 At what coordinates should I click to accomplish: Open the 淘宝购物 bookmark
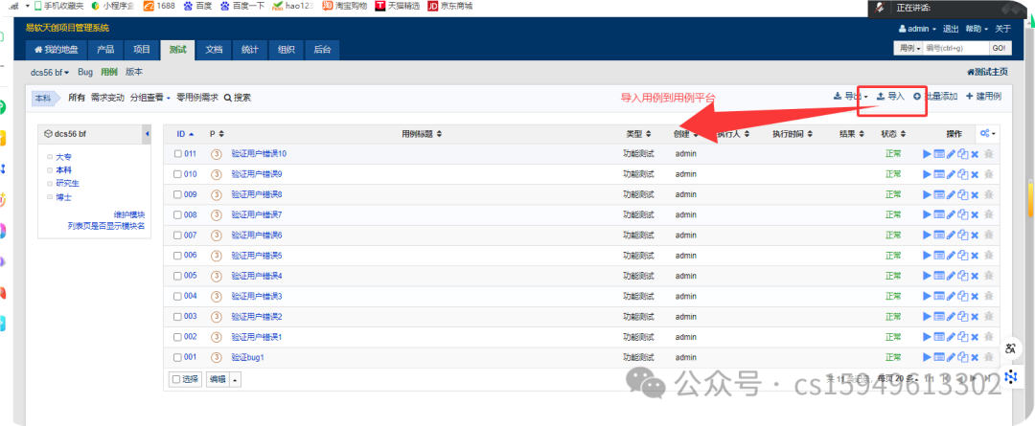tap(344, 7)
